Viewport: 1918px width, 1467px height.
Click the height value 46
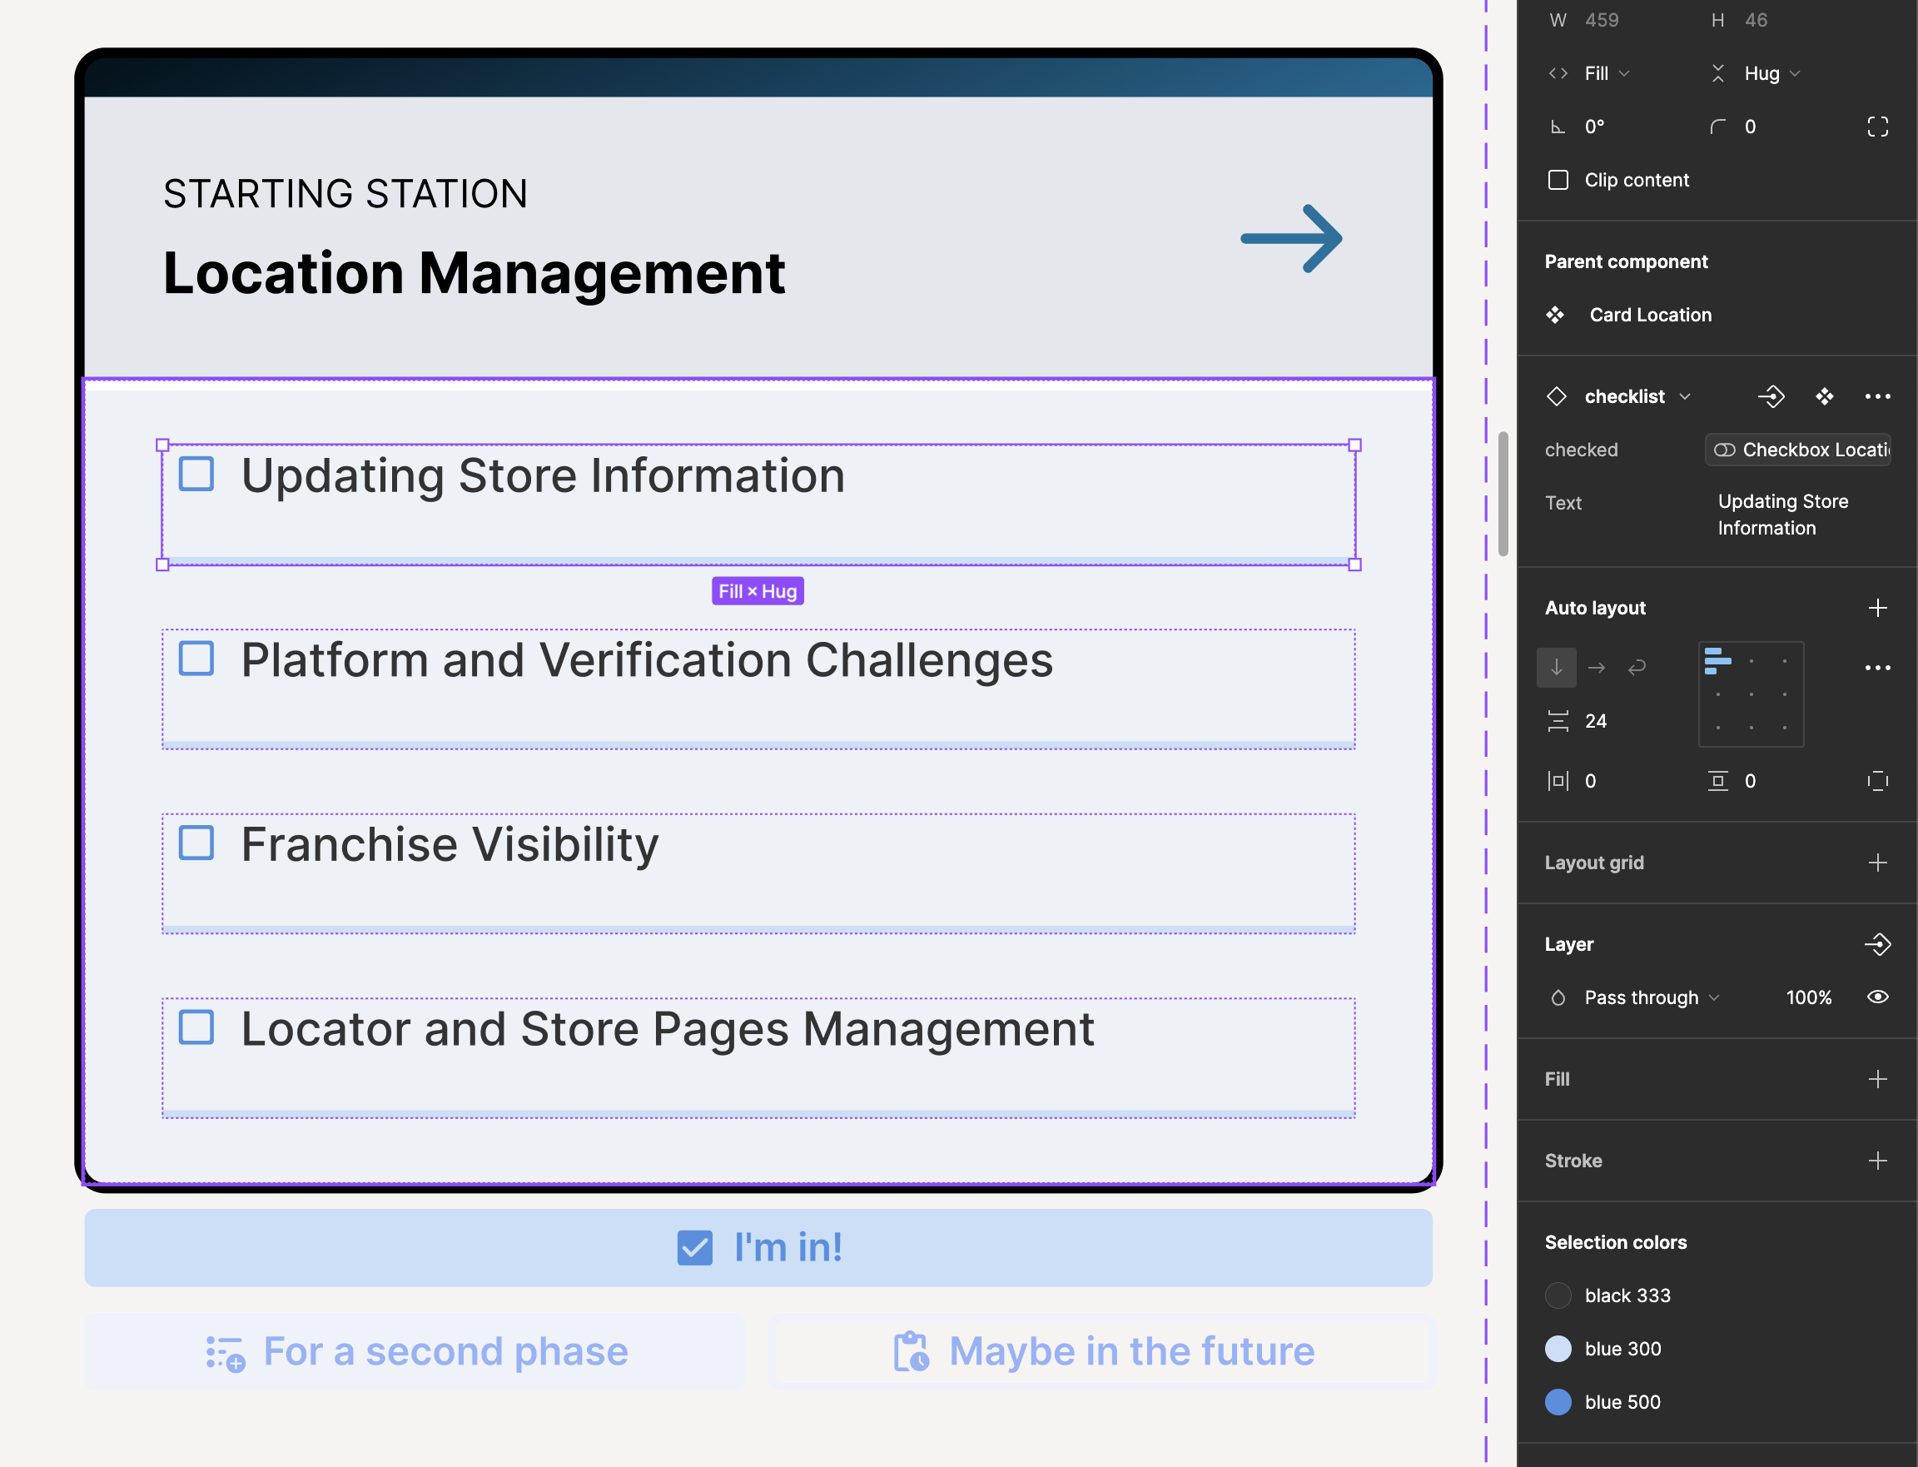1756,20
